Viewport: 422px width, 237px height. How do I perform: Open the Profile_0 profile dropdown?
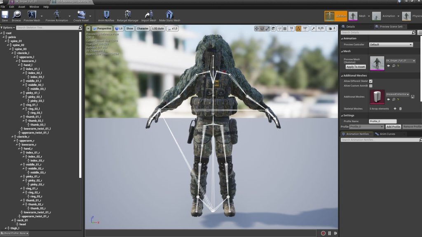[x=366, y=127]
